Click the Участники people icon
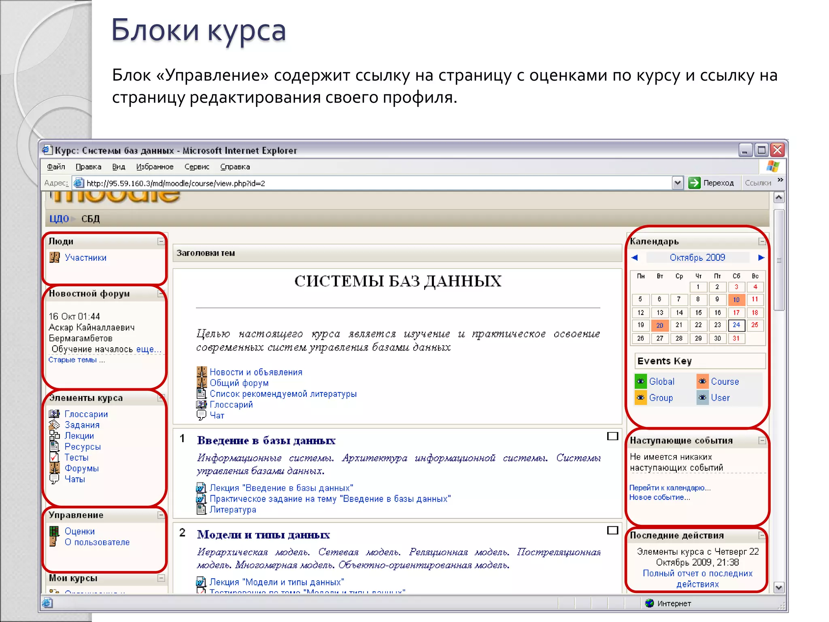This screenshot has height=622, width=829. coord(54,258)
